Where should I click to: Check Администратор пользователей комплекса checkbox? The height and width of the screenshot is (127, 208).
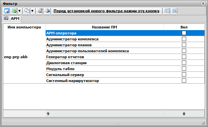(184, 51)
